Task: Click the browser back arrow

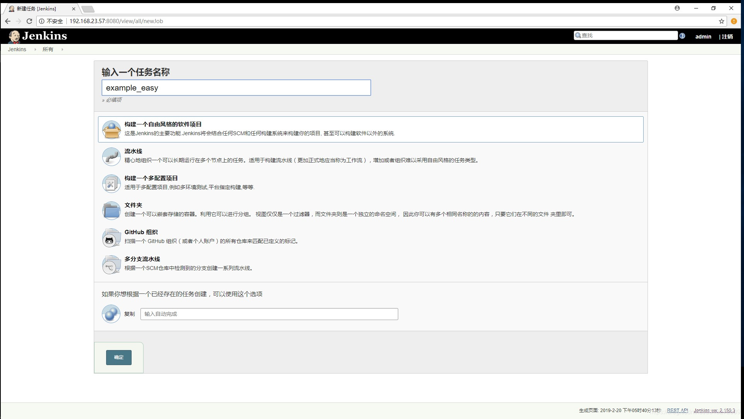Action: click(x=8, y=21)
